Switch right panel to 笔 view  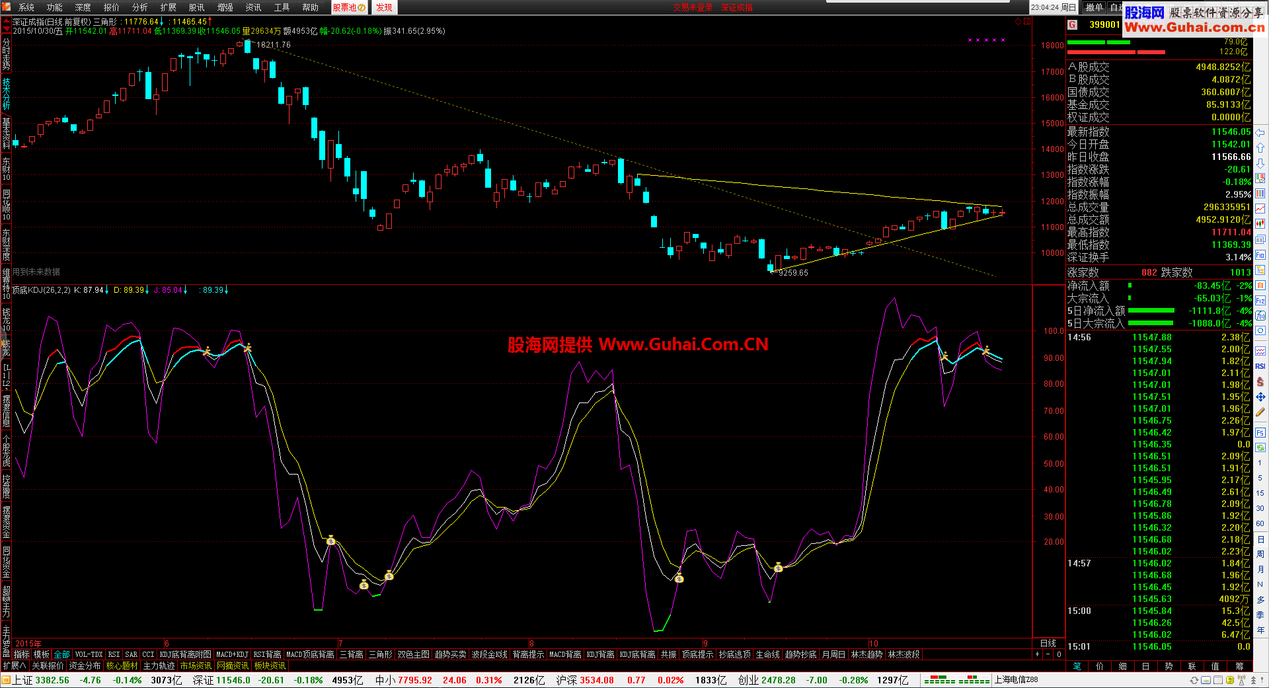coord(1077,666)
